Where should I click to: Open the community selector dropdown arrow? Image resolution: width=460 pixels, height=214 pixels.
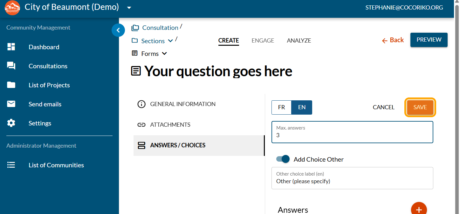pyautogui.click(x=129, y=8)
